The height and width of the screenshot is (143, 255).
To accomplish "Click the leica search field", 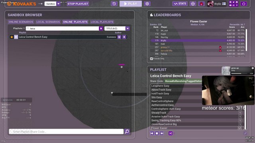I will [63, 29].
